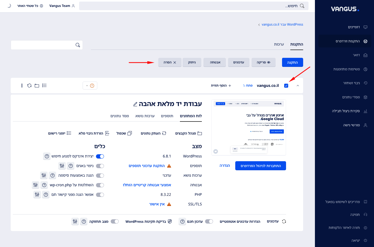
Task: Enable הגנה באמצעות סיסמה toggle
Action: point(100,176)
